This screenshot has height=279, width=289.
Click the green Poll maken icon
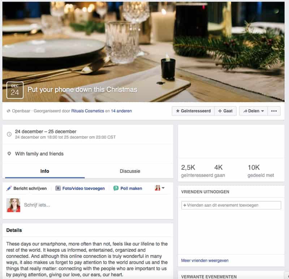click(116, 188)
